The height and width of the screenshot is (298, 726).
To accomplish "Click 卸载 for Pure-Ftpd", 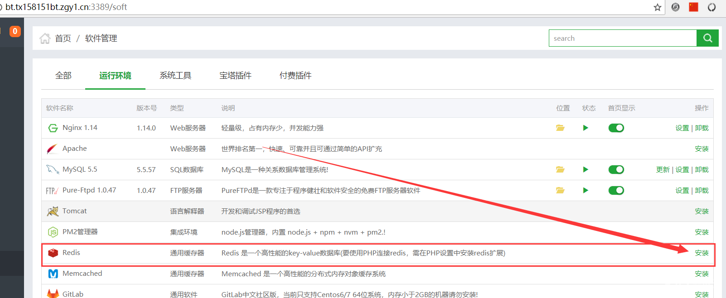I will coord(702,191).
